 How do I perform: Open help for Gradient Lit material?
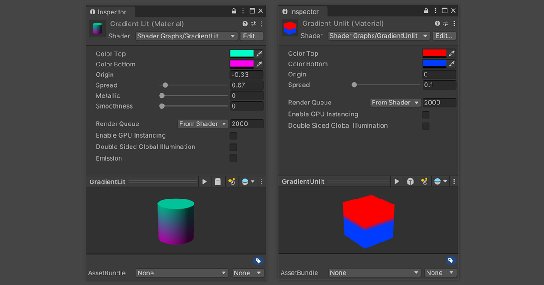[245, 24]
